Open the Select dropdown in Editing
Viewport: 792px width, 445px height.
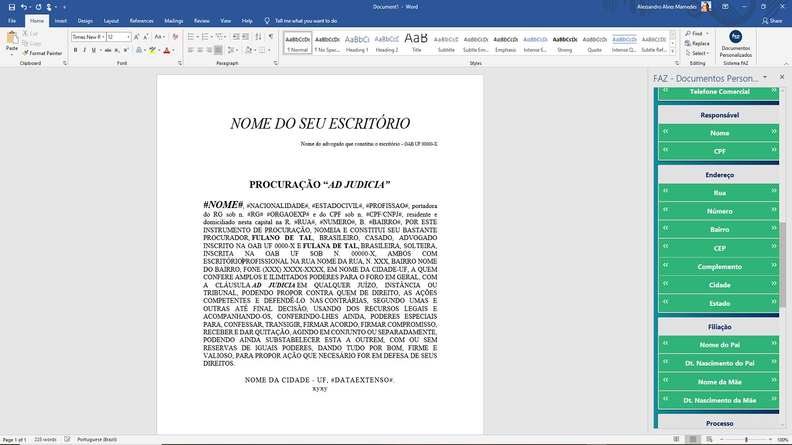click(696, 53)
